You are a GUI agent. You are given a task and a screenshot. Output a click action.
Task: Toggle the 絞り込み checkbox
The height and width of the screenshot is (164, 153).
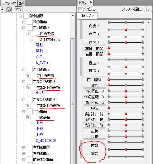tap(80, 9)
